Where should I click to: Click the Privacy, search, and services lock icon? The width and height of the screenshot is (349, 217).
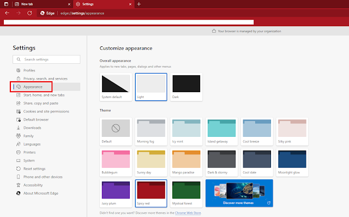19,79
